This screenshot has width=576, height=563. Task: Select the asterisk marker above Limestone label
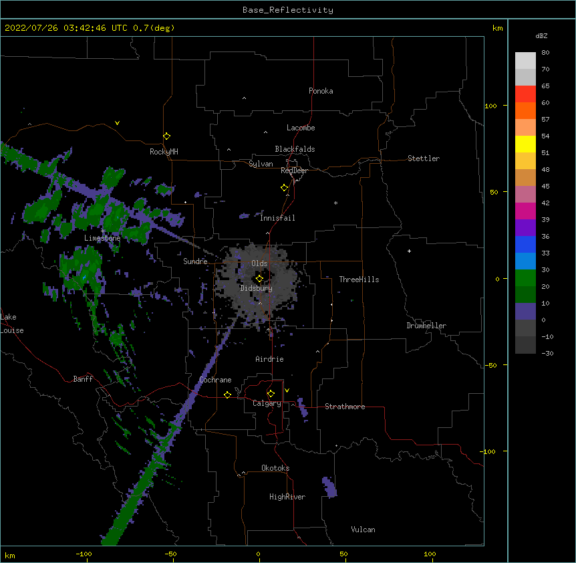(x=103, y=231)
